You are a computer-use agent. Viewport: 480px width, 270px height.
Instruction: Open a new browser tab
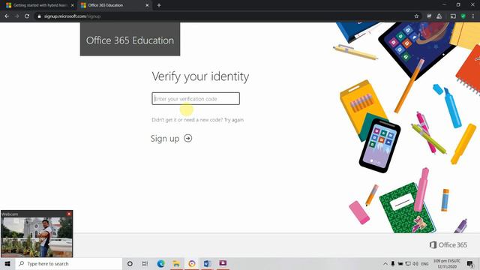point(159,5)
